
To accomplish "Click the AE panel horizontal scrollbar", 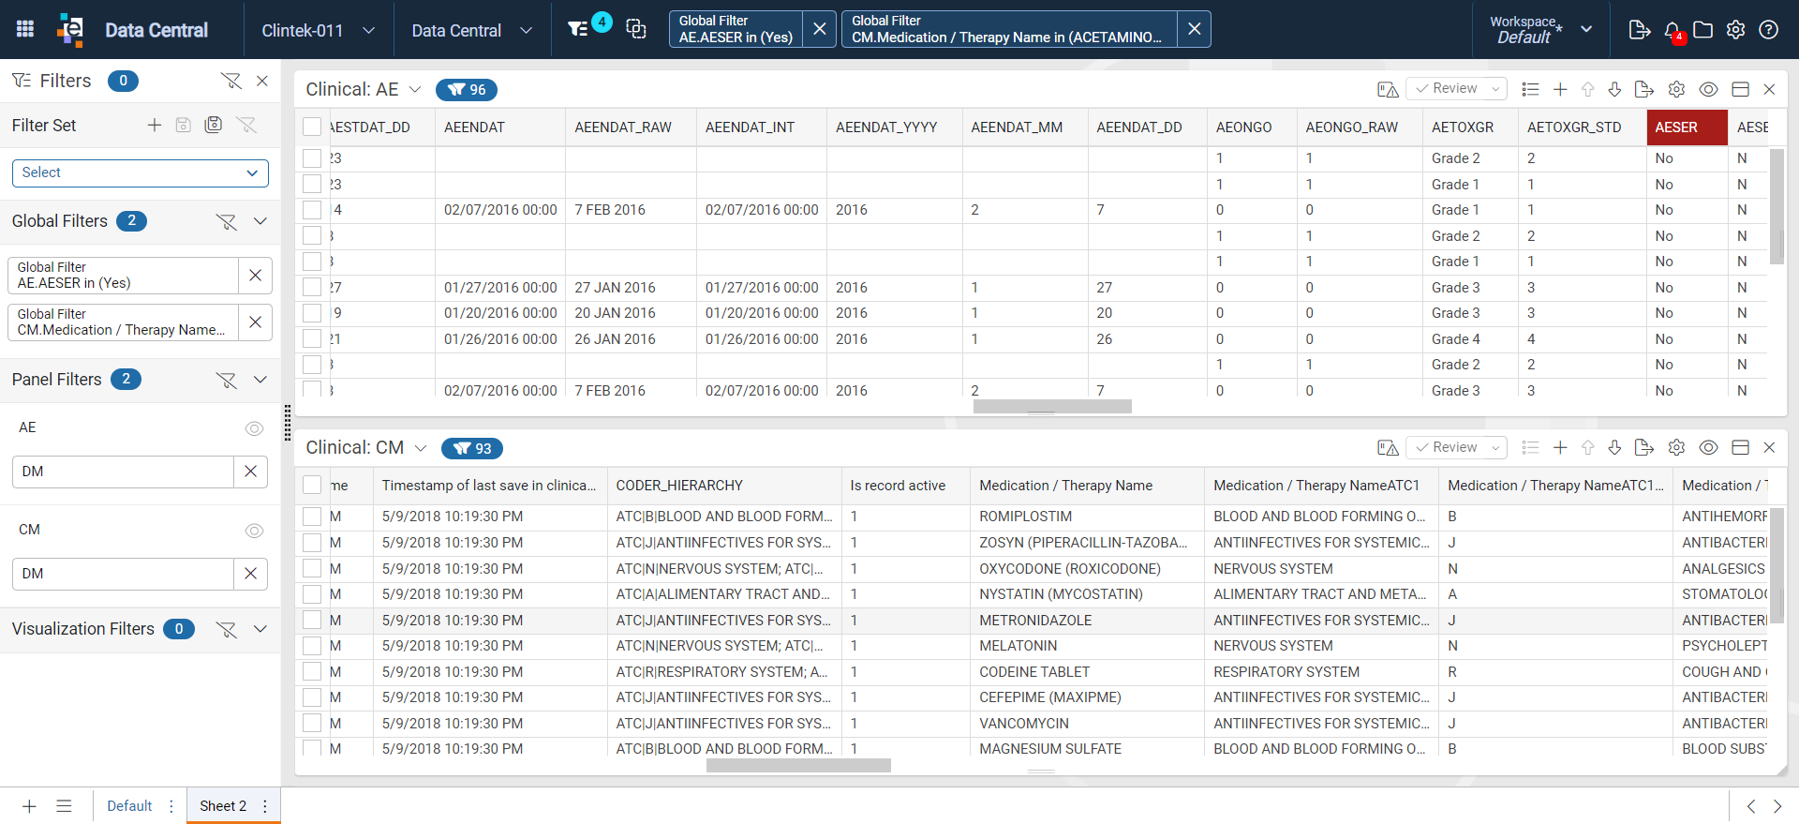I will point(1052,407).
